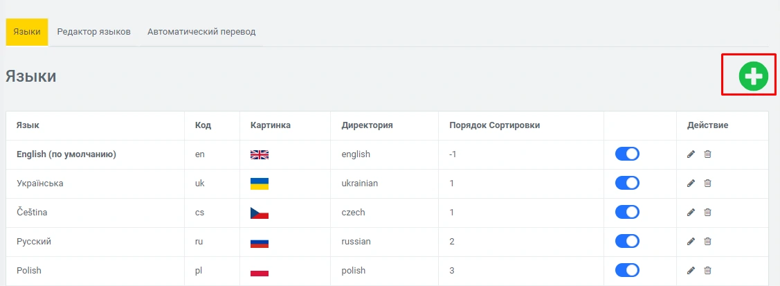Click the green add language plus button
Screen dimensions: 780x286
tap(753, 76)
